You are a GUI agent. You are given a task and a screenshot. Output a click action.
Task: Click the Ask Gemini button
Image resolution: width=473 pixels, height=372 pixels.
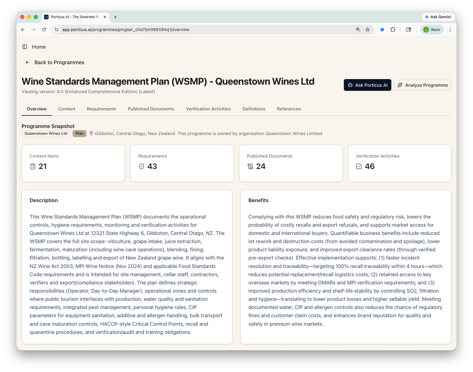(x=438, y=17)
